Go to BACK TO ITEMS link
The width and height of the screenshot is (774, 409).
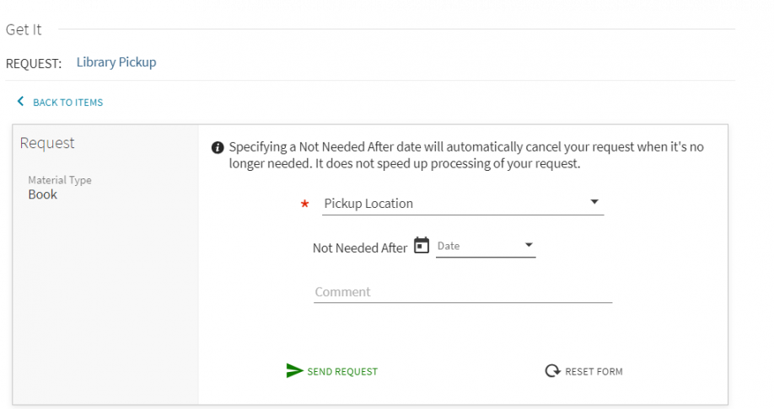click(67, 103)
